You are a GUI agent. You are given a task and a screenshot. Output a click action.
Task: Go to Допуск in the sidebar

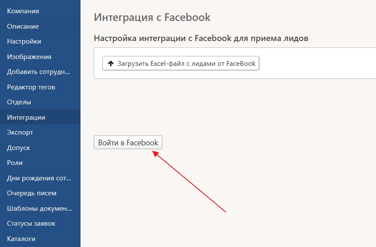[18, 148]
